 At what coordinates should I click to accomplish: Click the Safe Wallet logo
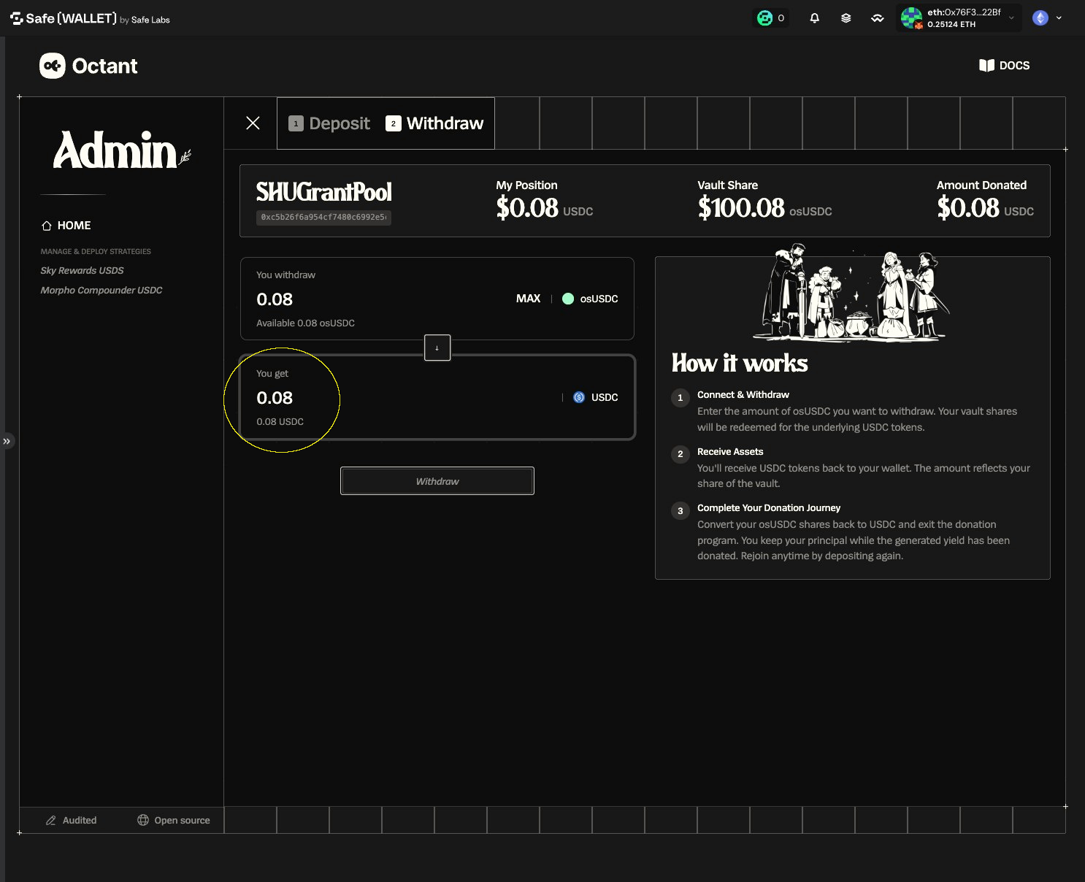[x=90, y=19]
